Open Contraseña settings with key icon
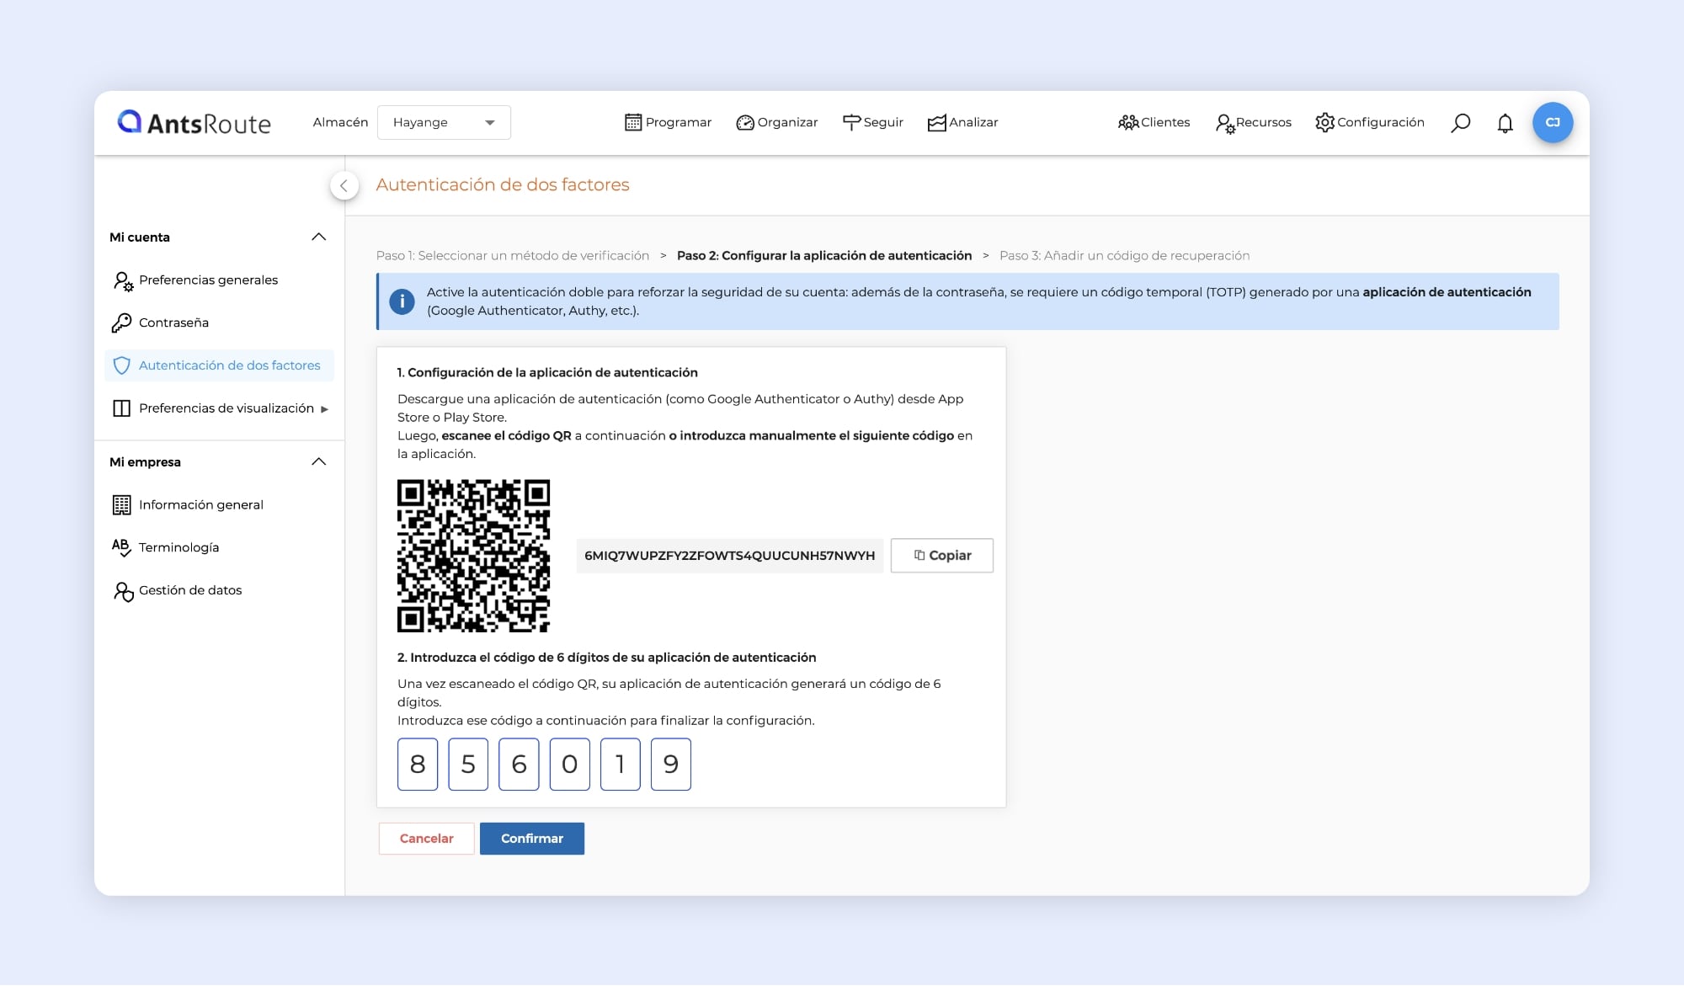This screenshot has width=1684, height=986. pos(173,322)
